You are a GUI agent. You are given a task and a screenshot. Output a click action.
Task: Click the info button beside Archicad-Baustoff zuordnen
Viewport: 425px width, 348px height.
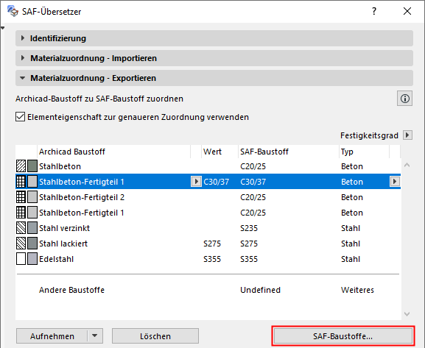click(404, 99)
